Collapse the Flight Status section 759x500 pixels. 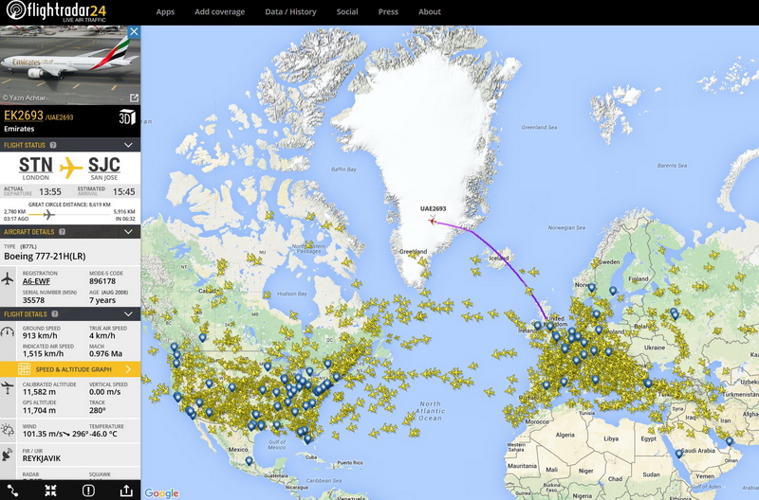click(128, 145)
